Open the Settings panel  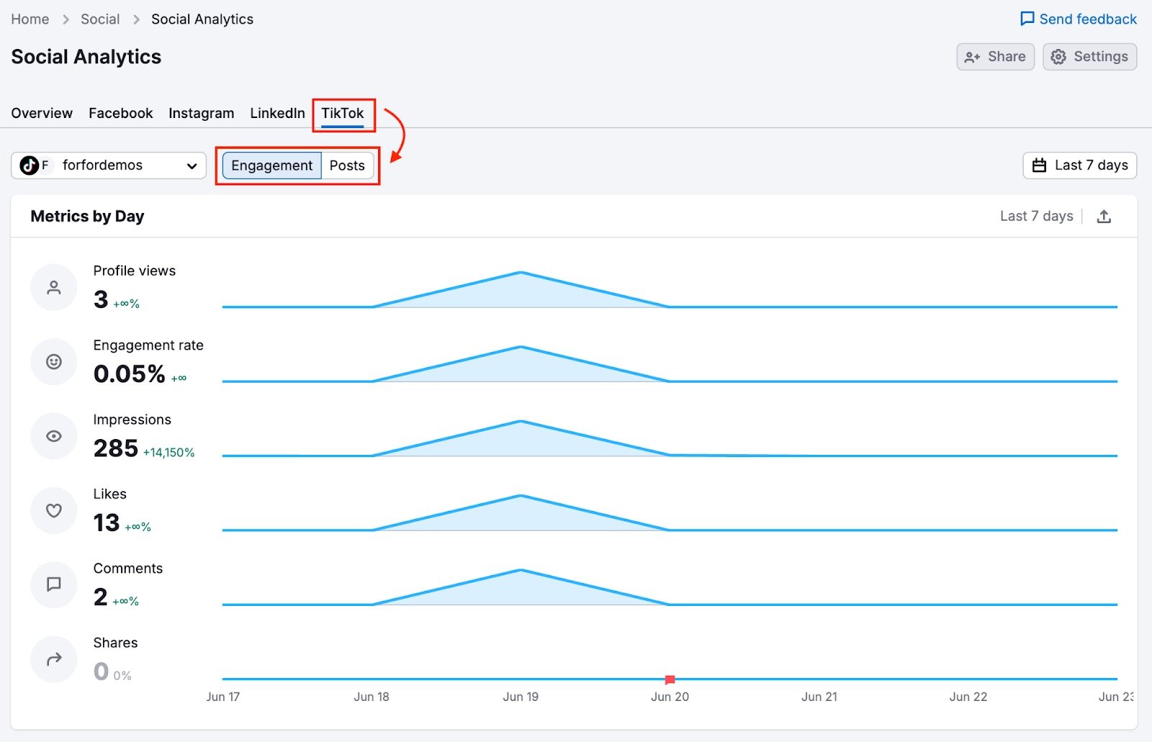(x=1089, y=56)
